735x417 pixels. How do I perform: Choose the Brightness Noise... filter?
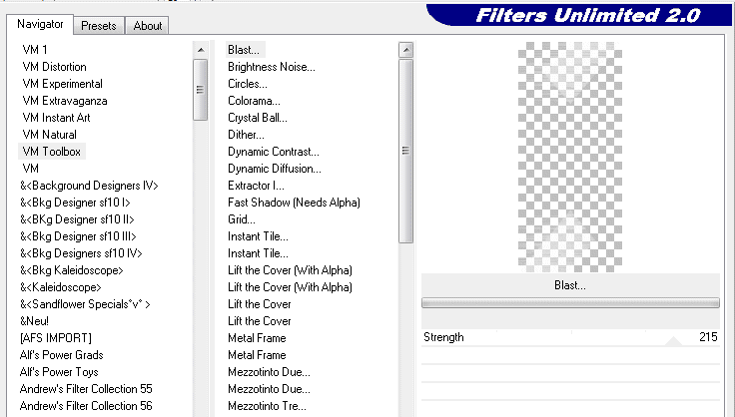pos(272,67)
